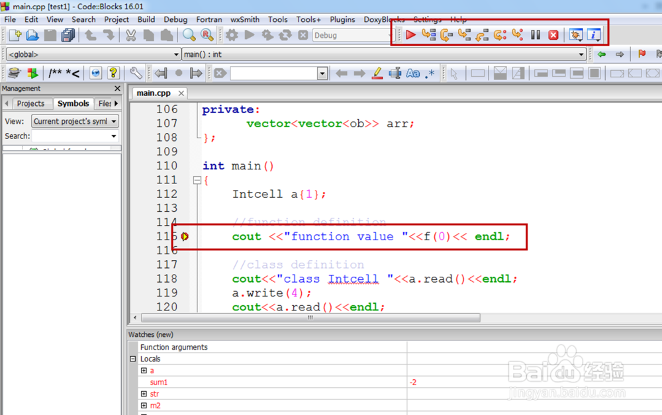Screen dimensions: 662x415
Task: Toggle bookmark with the red flag icon
Action: pyautogui.click(x=641, y=54)
